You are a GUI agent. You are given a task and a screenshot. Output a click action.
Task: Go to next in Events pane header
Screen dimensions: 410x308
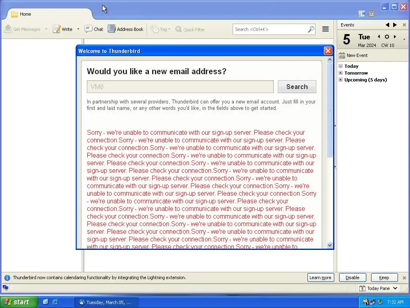click(395, 25)
